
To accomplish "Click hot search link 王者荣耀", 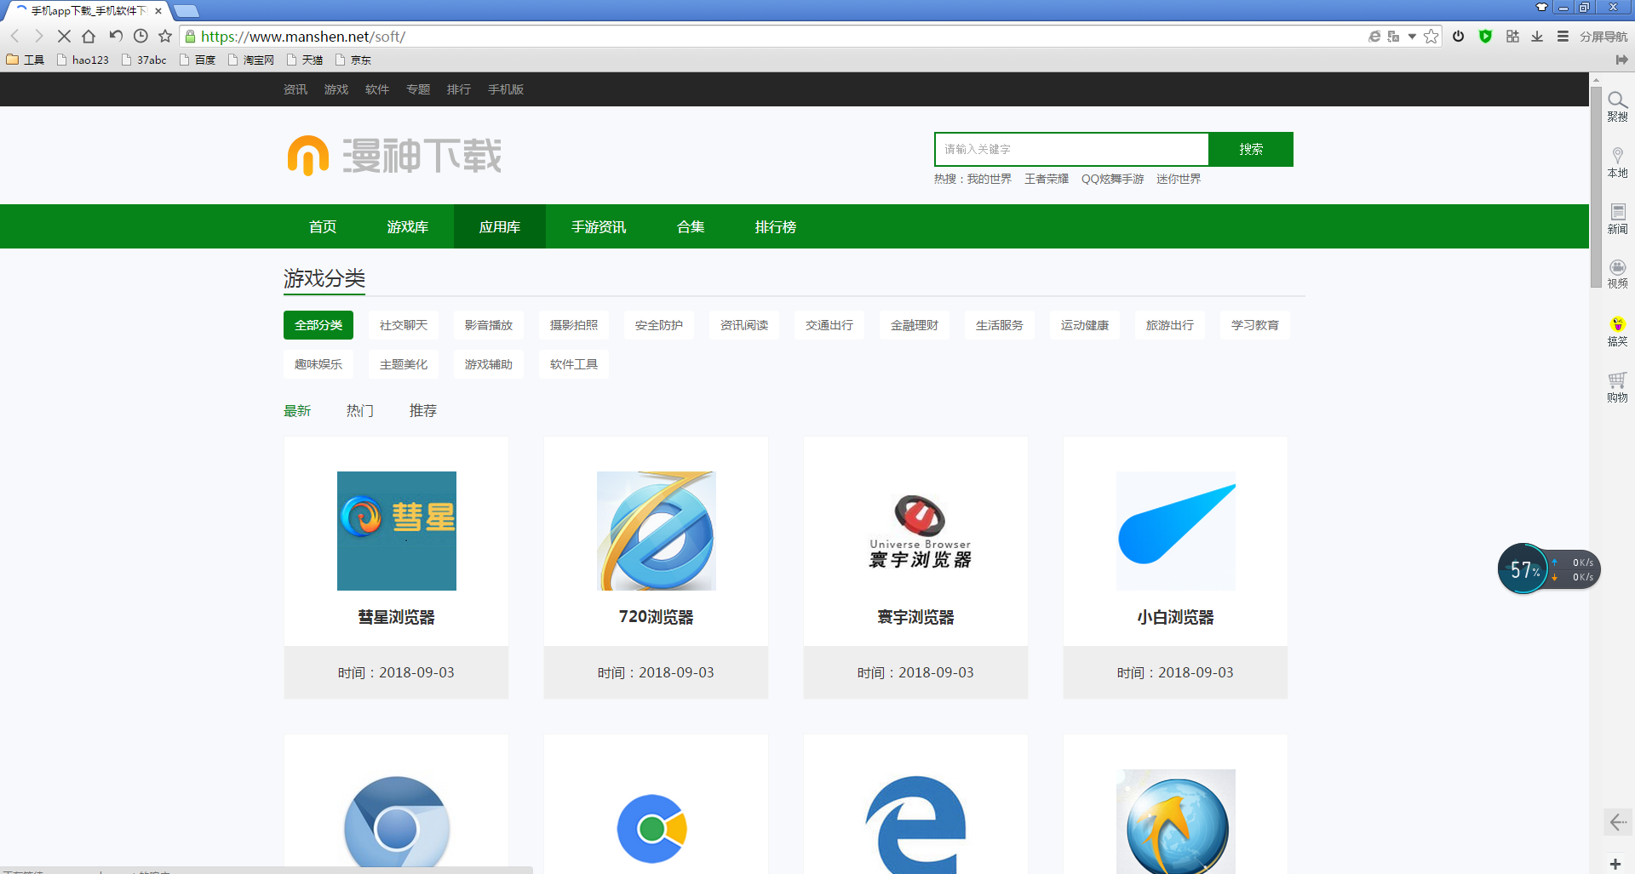I will pos(1047,179).
